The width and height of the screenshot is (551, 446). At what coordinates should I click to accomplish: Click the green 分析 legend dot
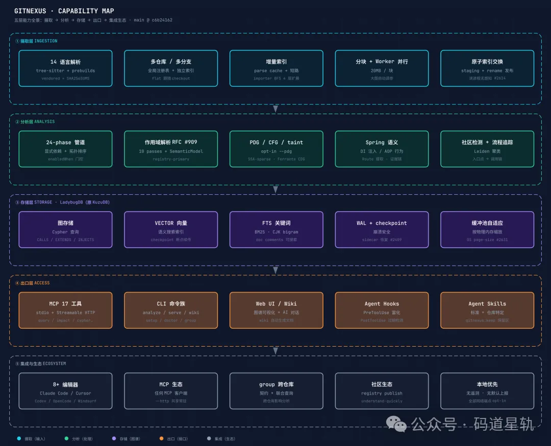[66, 439]
